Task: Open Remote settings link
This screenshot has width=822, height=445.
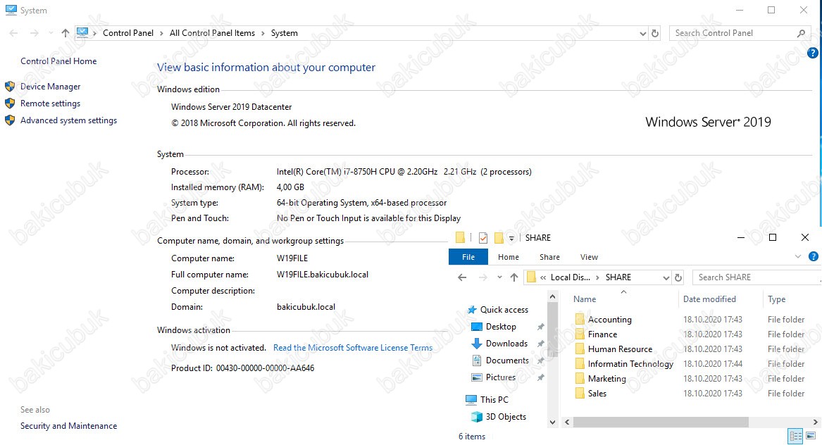Action: (x=50, y=104)
